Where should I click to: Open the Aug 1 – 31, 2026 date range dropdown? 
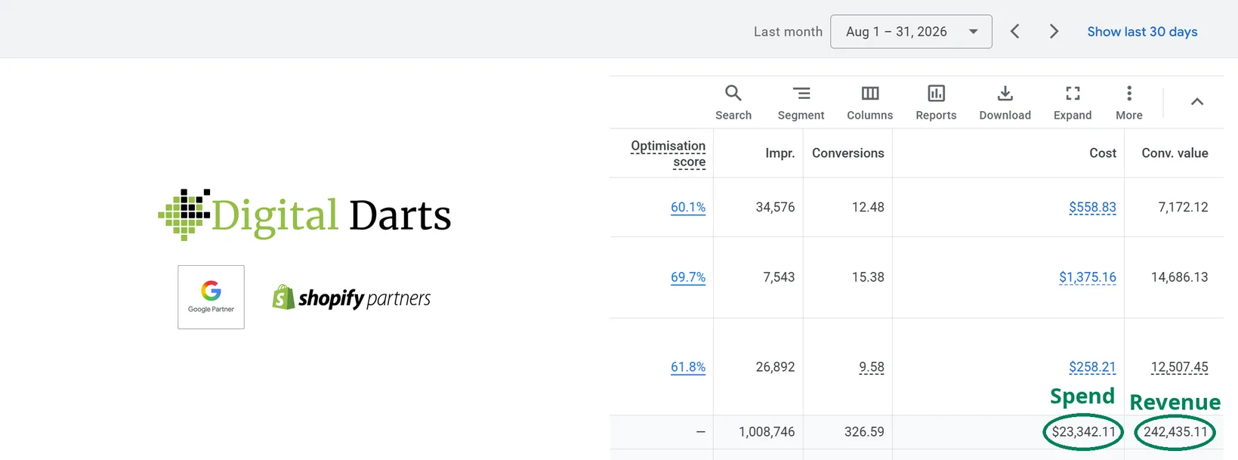pyautogui.click(x=911, y=32)
